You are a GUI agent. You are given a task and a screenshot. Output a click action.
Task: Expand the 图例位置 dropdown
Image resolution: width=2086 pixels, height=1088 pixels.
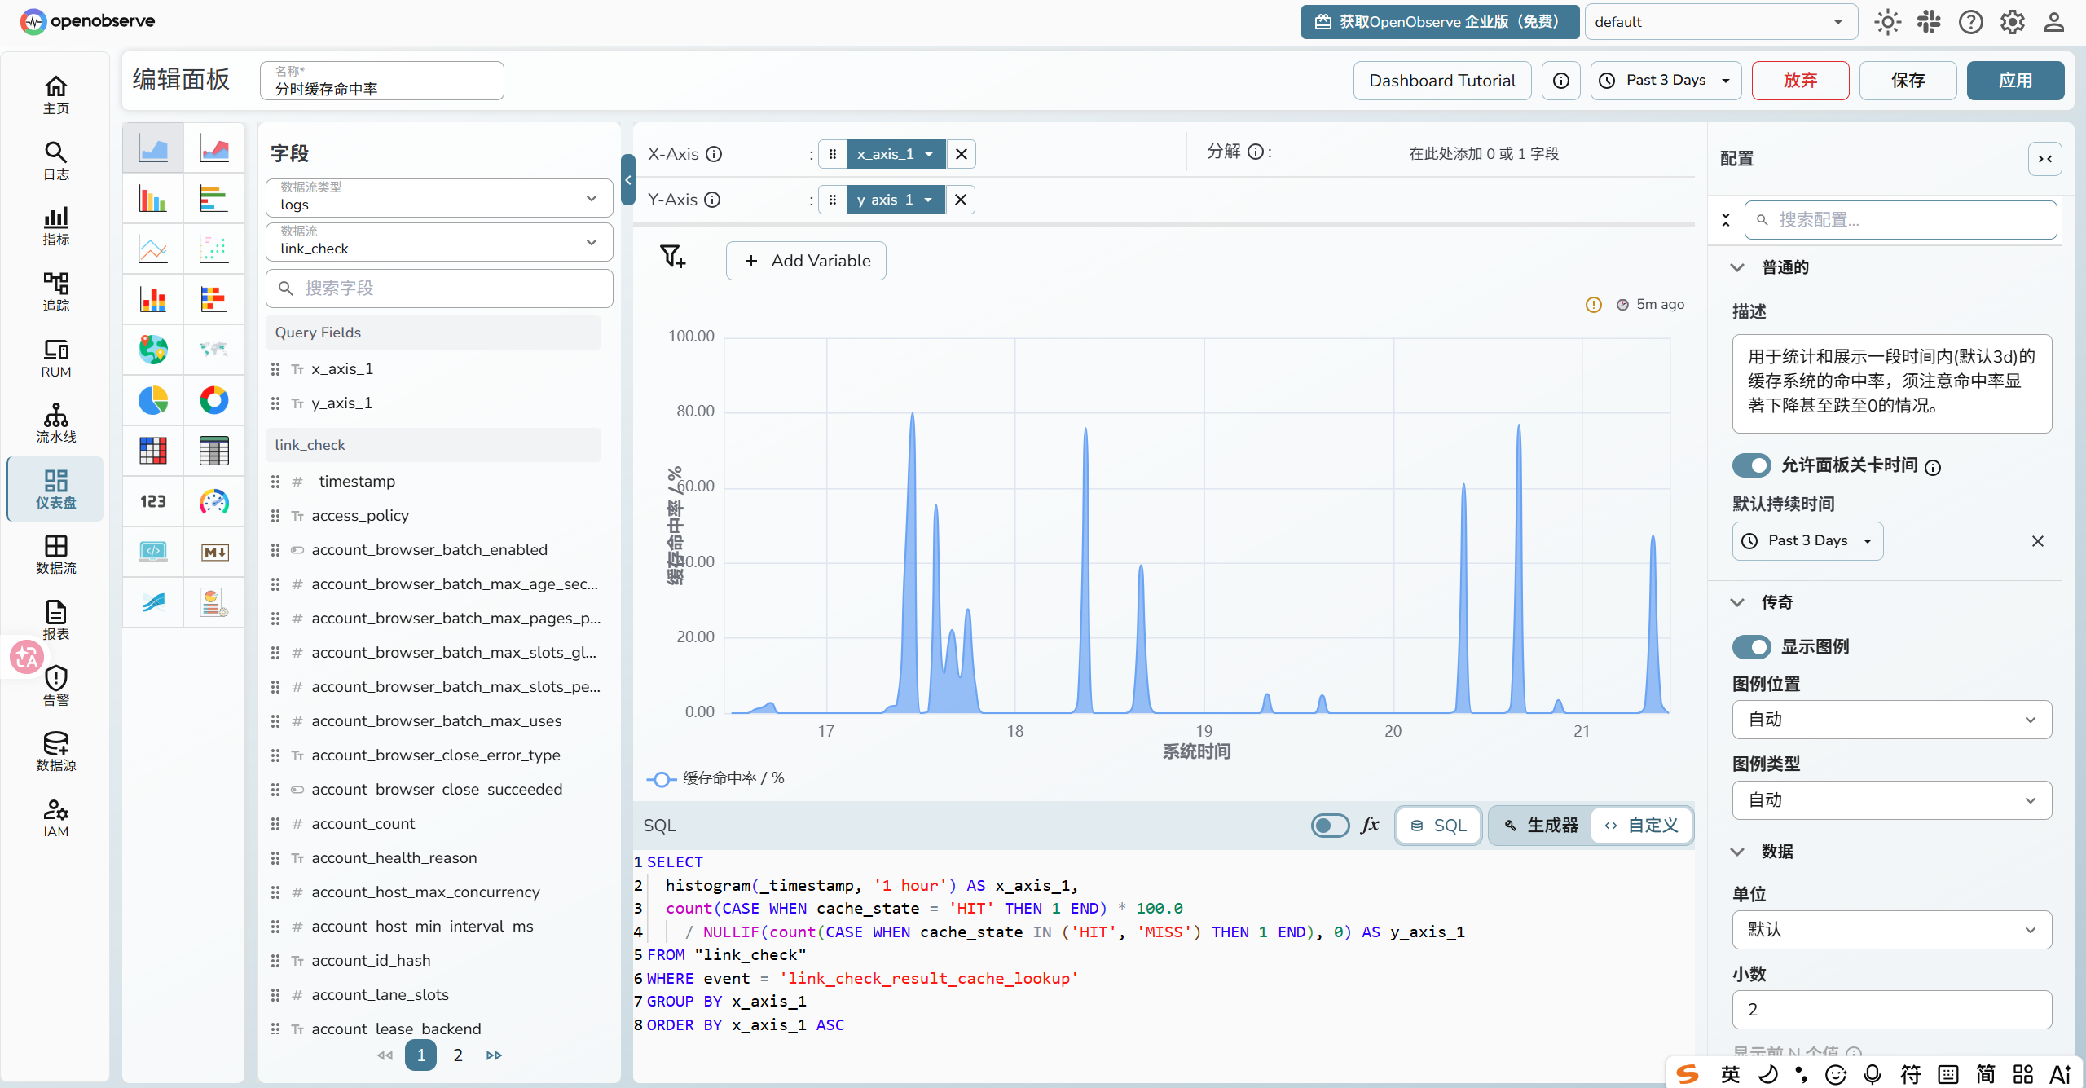pyautogui.click(x=1891, y=720)
